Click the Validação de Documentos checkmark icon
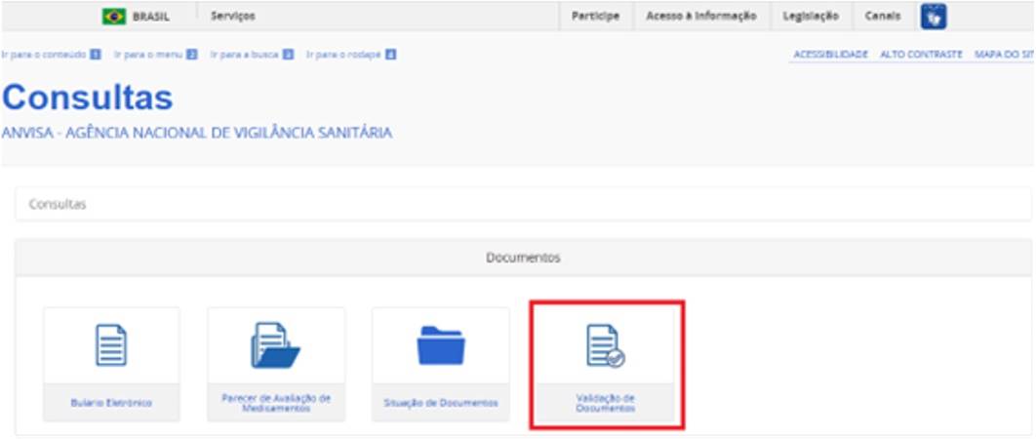The height and width of the screenshot is (439, 1036). (x=605, y=347)
